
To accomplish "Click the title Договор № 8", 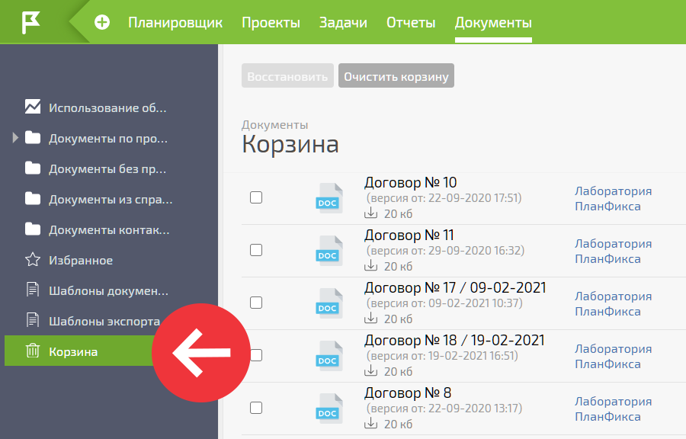I will coord(407,393).
